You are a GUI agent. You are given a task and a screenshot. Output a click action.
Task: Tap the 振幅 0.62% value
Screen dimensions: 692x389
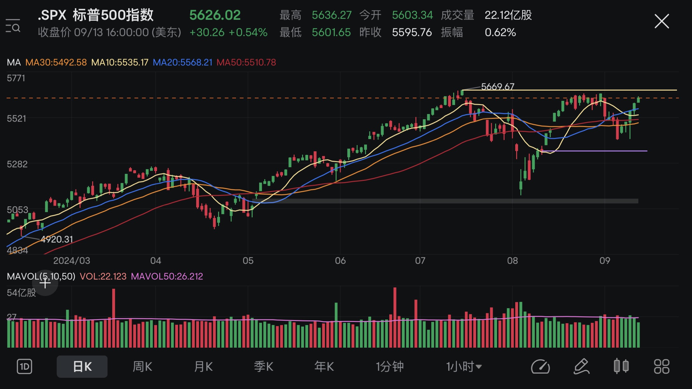click(x=500, y=32)
